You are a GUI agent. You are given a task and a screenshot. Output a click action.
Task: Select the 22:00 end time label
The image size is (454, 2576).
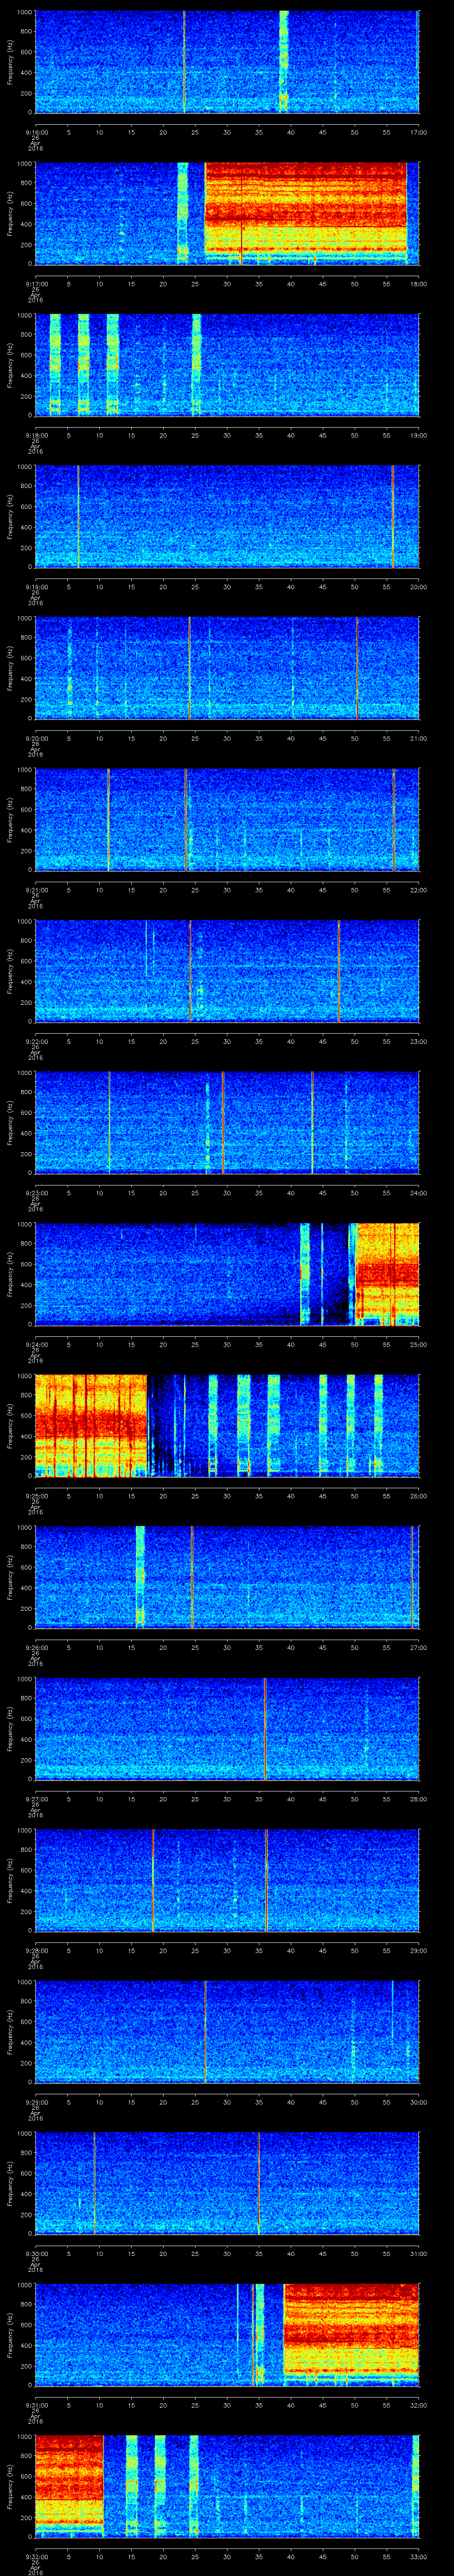419,890
